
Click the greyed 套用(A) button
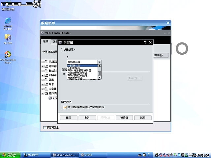point(106,118)
